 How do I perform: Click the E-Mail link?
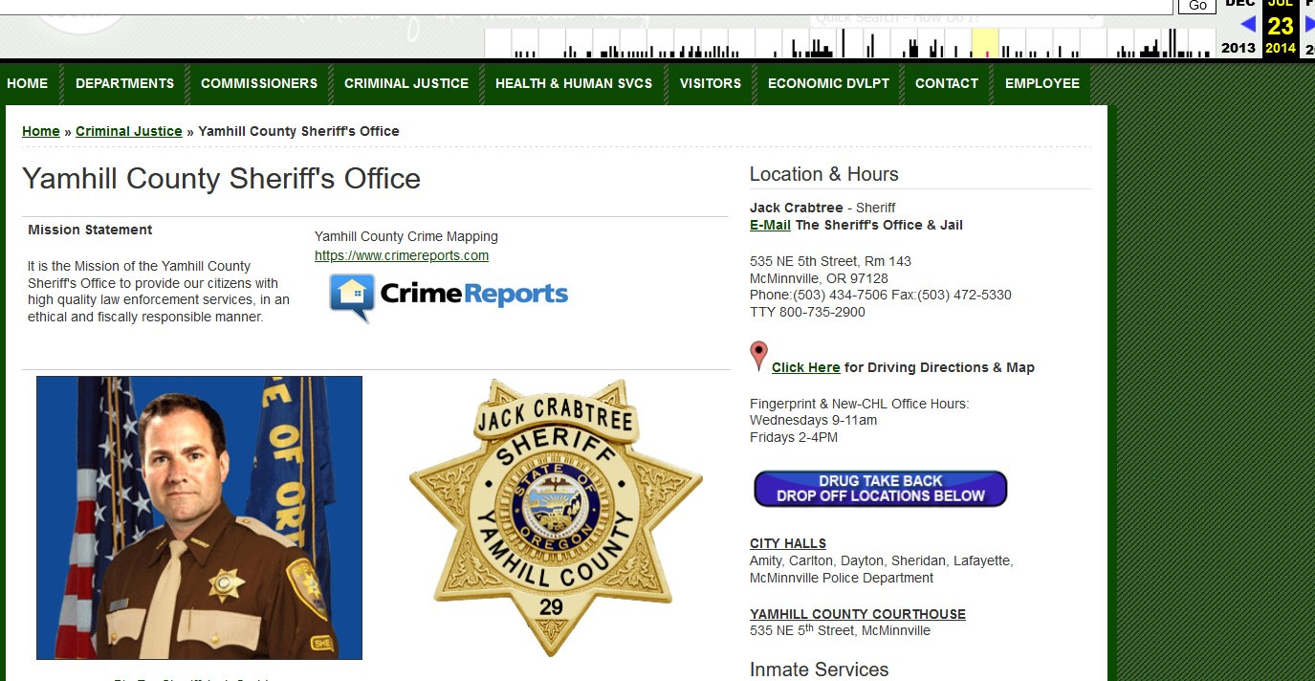tap(770, 225)
